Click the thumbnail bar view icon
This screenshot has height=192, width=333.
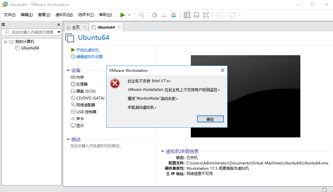[196, 15]
